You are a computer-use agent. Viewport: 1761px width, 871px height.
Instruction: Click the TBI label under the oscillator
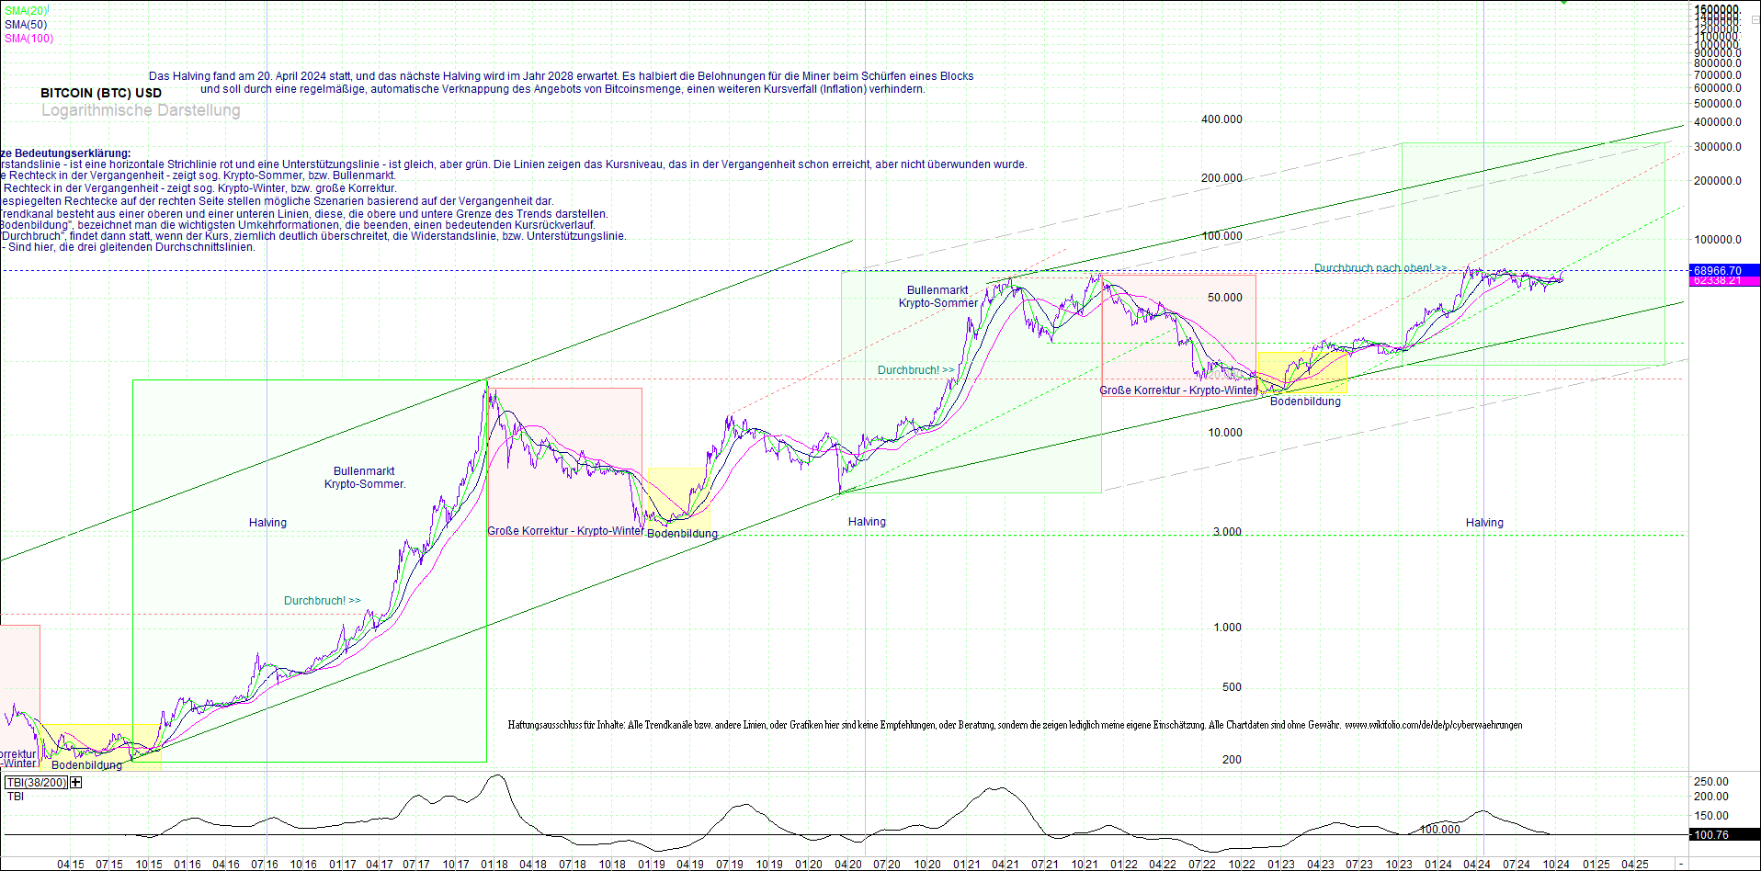tap(16, 796)
